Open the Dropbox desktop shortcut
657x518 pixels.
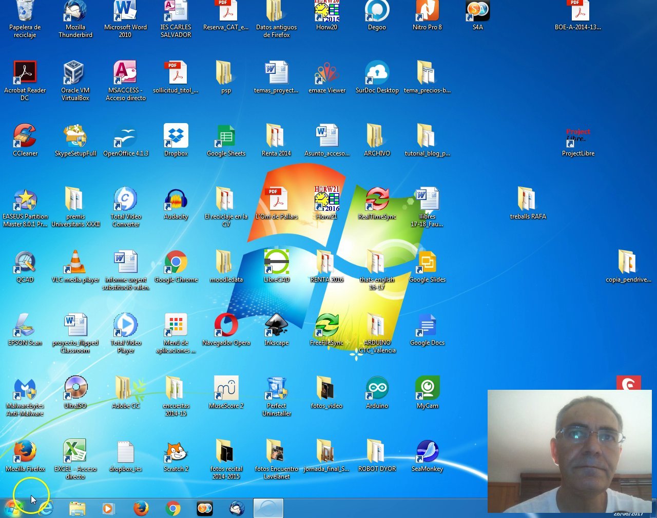pos(176,137)
